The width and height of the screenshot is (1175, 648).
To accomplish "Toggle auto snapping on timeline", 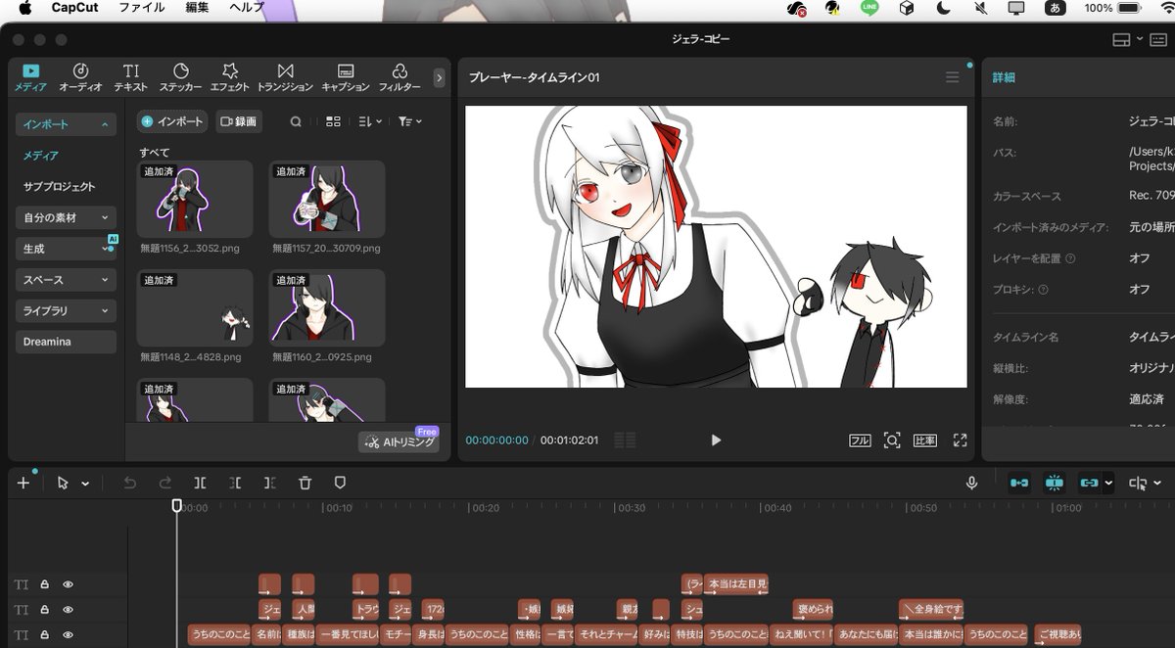I will (x=1055, y=483).
